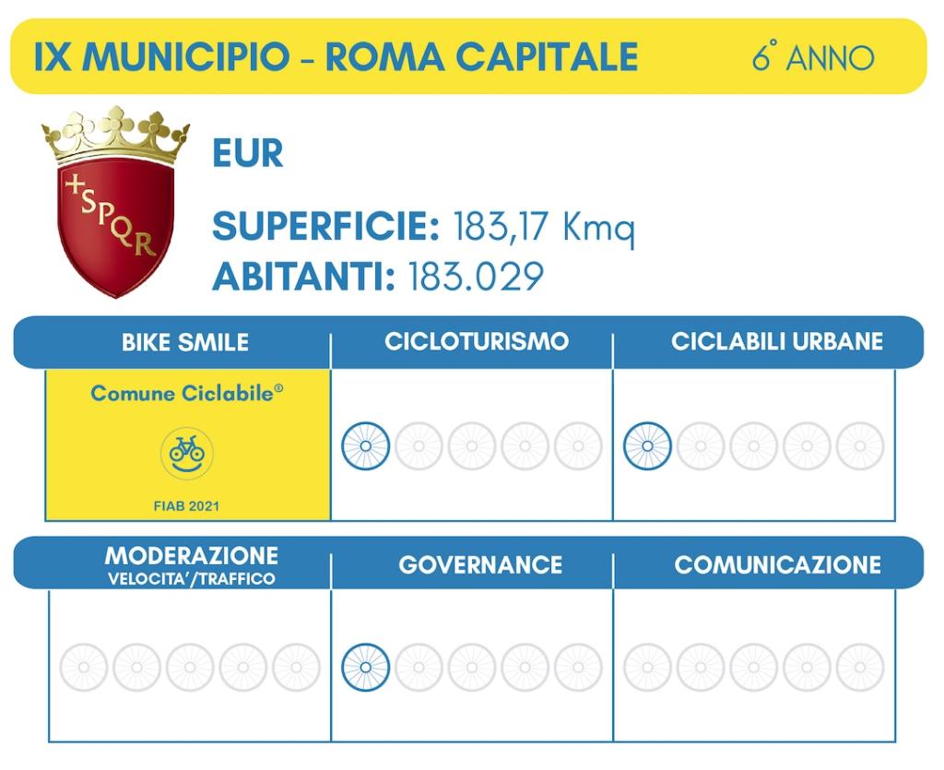Click the Comunicazione section header
This screenshot has height=770, width=944.
coord(777,564)
